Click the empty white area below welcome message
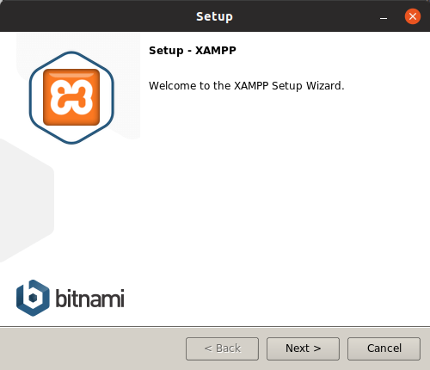This screenshot has width=430, height=370. click(284, 200)
